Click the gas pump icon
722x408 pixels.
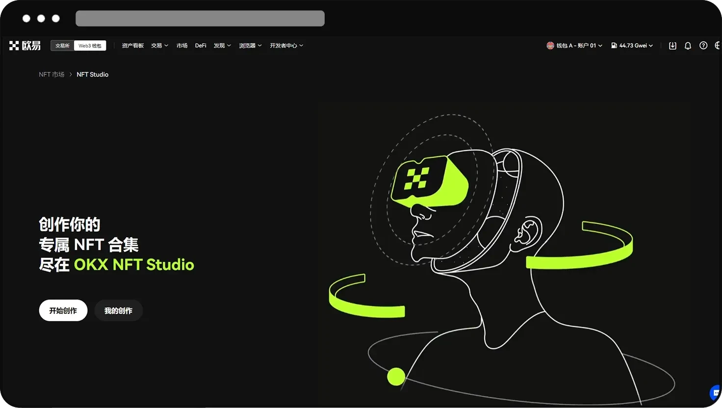click(614, 46)
